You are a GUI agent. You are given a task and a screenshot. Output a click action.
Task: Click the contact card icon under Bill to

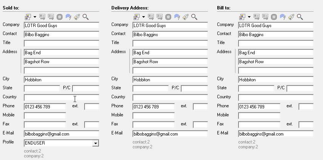point(242,17)
